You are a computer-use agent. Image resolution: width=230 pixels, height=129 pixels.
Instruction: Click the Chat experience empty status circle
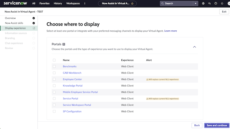[34, 43]
